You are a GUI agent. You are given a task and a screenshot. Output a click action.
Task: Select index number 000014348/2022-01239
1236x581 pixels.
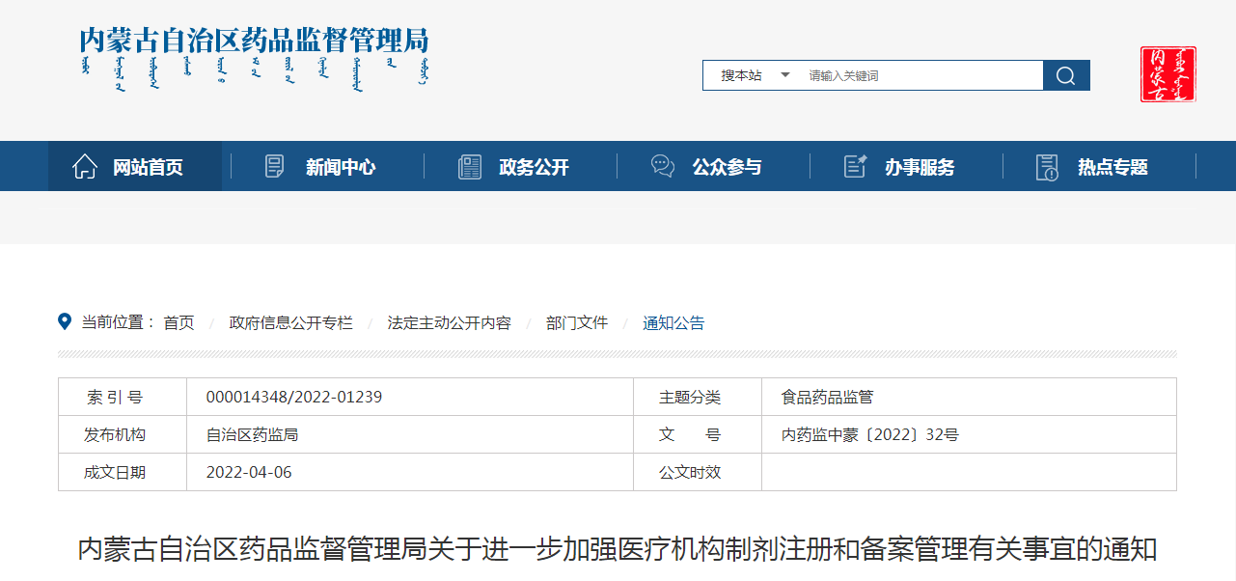[x=294, y=397]
